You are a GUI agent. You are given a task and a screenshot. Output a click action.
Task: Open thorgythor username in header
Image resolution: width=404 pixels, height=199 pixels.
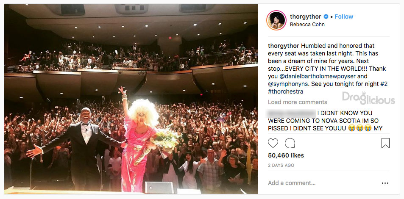pos(305,17)
